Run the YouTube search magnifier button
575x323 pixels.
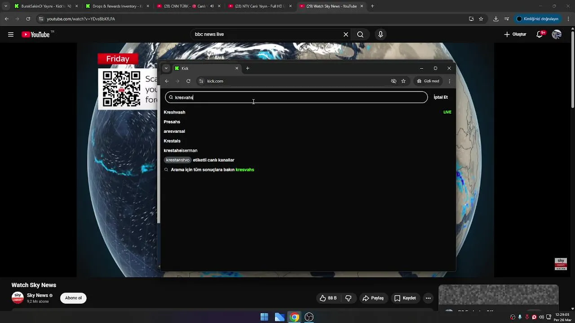pyautogui.click(x=360, y=35)
